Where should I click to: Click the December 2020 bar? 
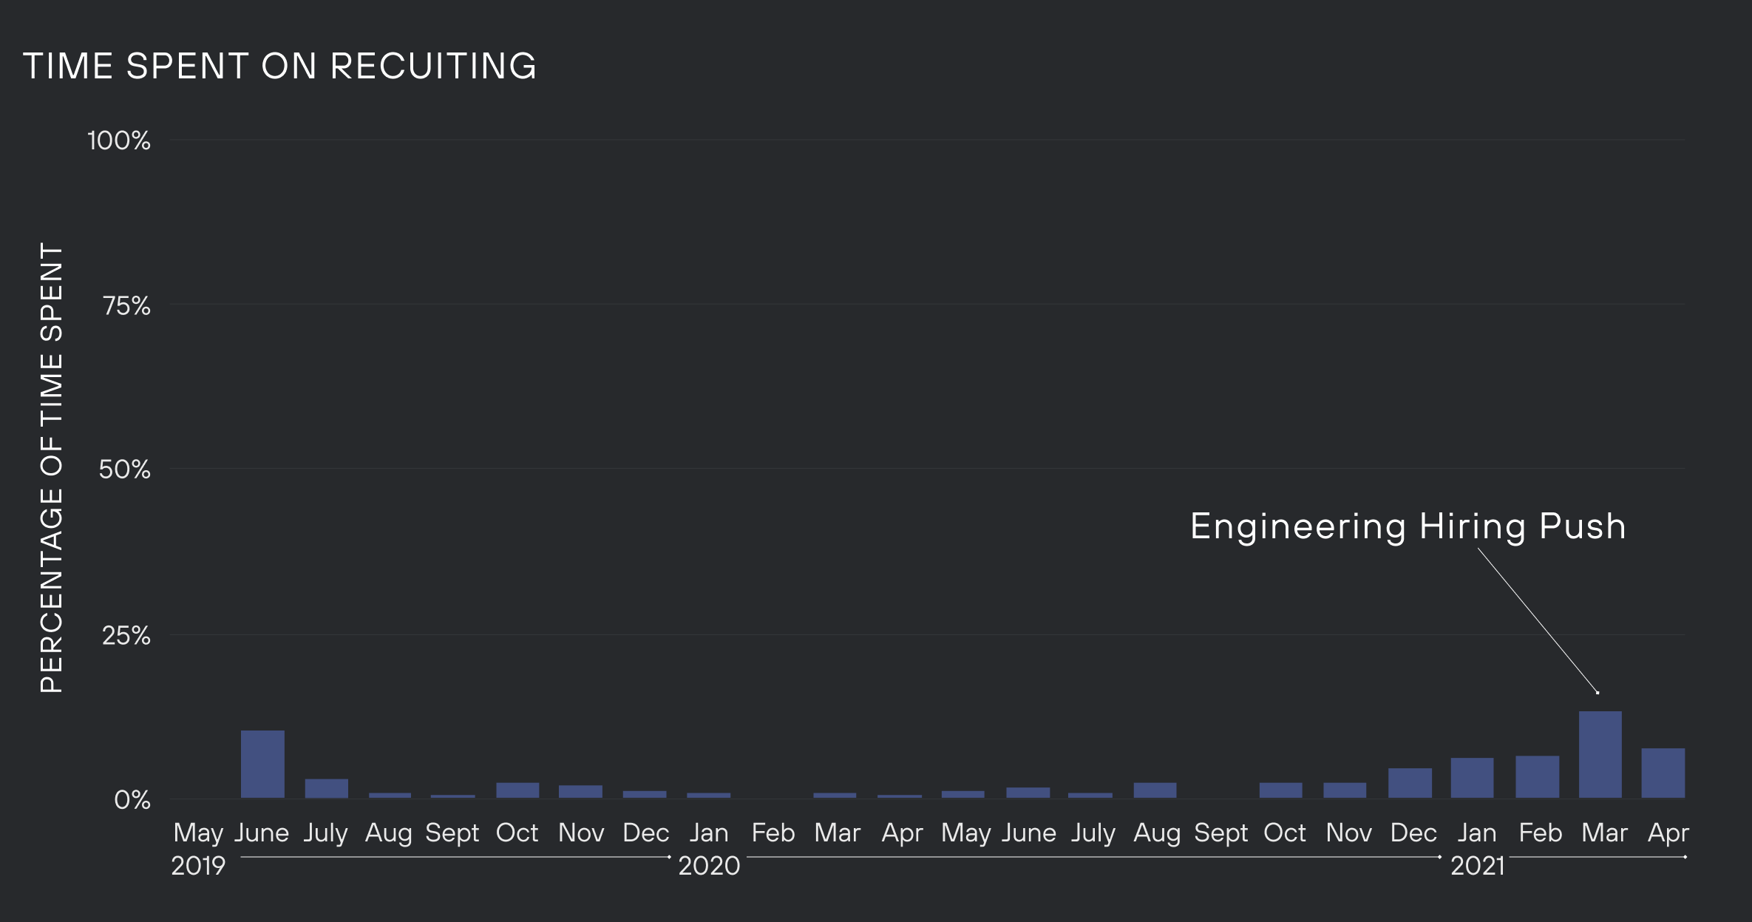click(1410, 783)
